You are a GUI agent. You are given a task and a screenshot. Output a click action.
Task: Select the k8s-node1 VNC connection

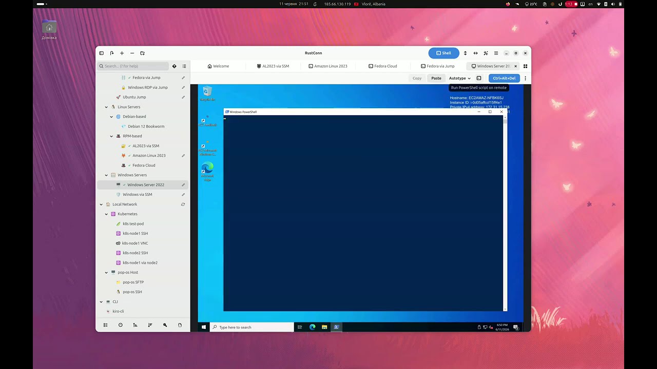[143, 243]
